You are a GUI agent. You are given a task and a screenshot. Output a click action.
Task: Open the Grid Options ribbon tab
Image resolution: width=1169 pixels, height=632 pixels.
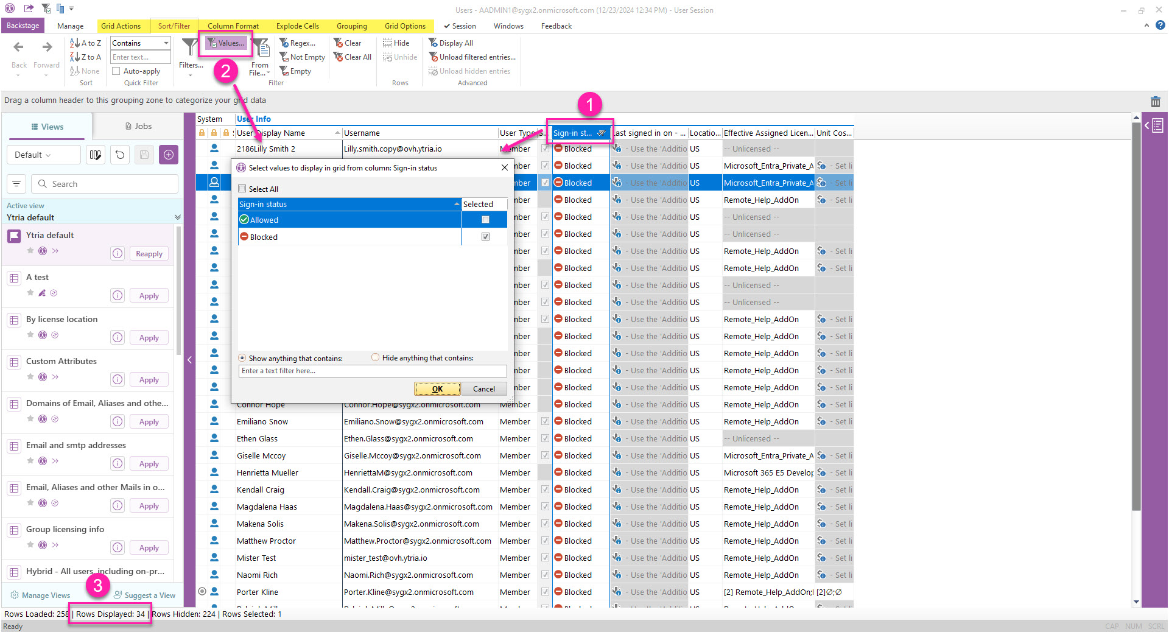(405, 26)
